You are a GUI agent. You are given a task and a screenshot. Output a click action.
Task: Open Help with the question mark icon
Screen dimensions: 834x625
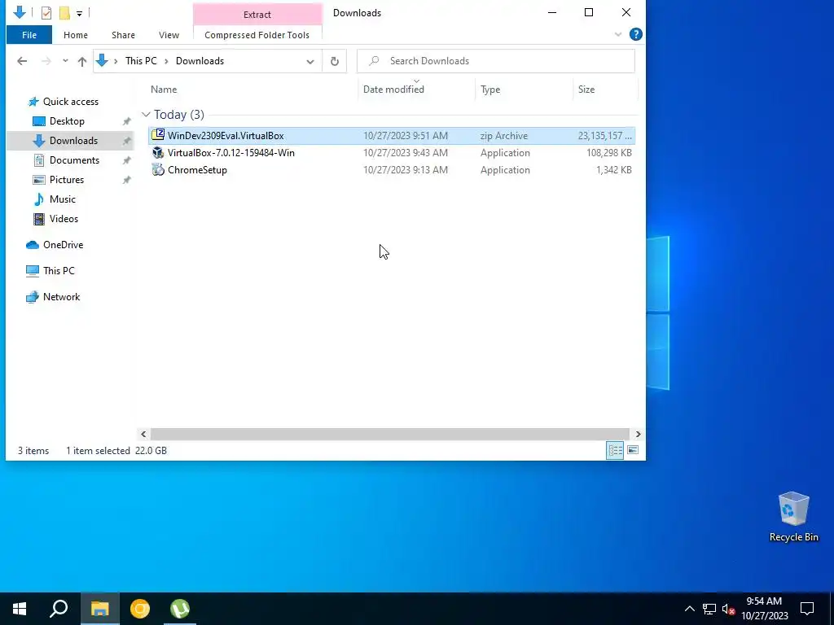coord(635,34)
